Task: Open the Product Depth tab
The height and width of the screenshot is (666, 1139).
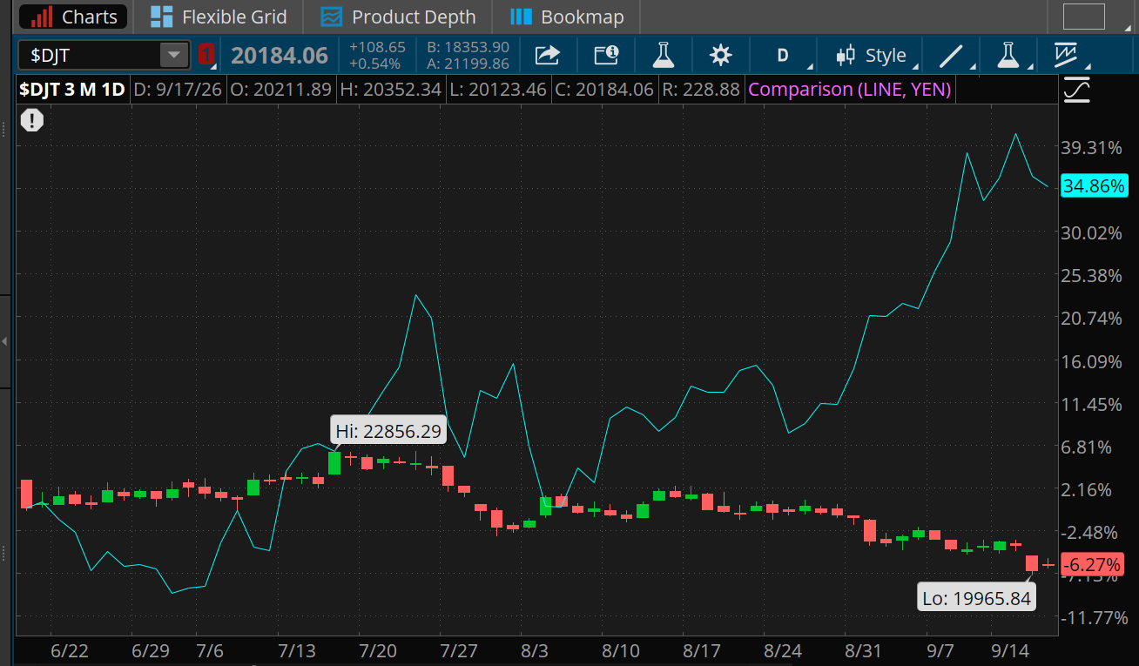Action: pos(398,17)
